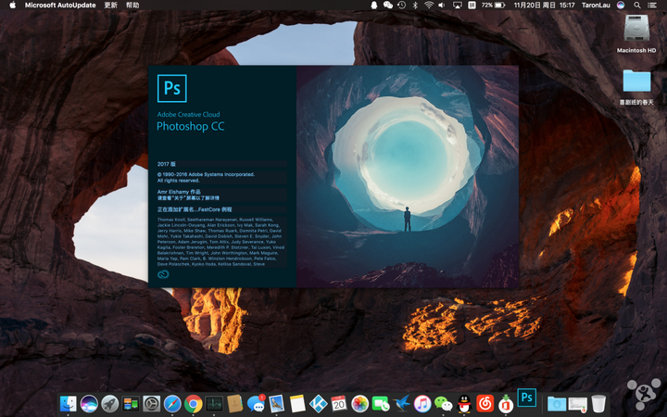Open Mail stamp icon in Dock
This screenshot has width=667, height=417.
pos(276,403)
